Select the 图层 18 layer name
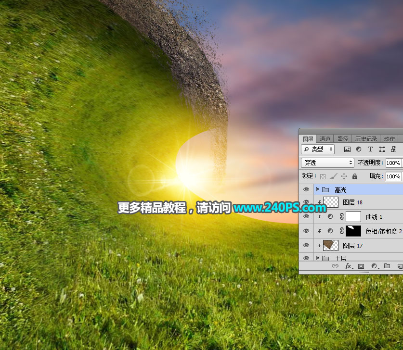403x350 pixels. pos(352,202)
